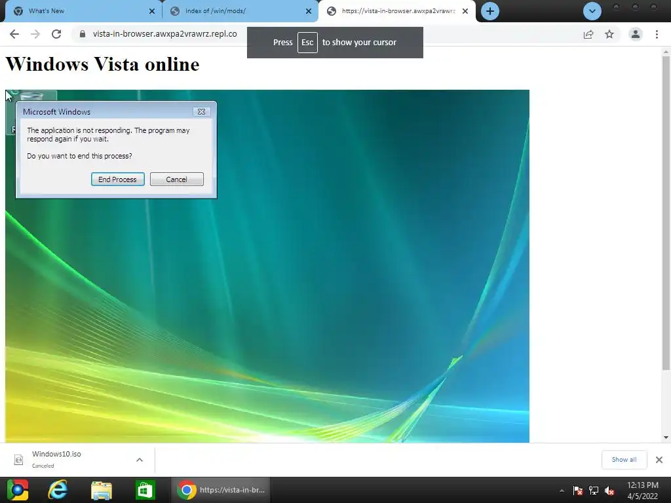Image resolution: width=671 pixels, height=503 pixels.
Task: Click the Windows10.iso file icon
Action: point(18,460)
